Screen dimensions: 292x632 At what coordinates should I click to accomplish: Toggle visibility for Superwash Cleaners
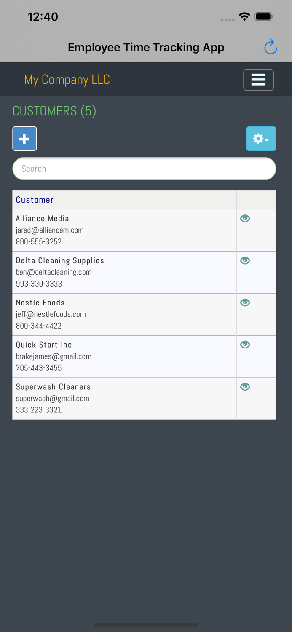click(245, 386)
